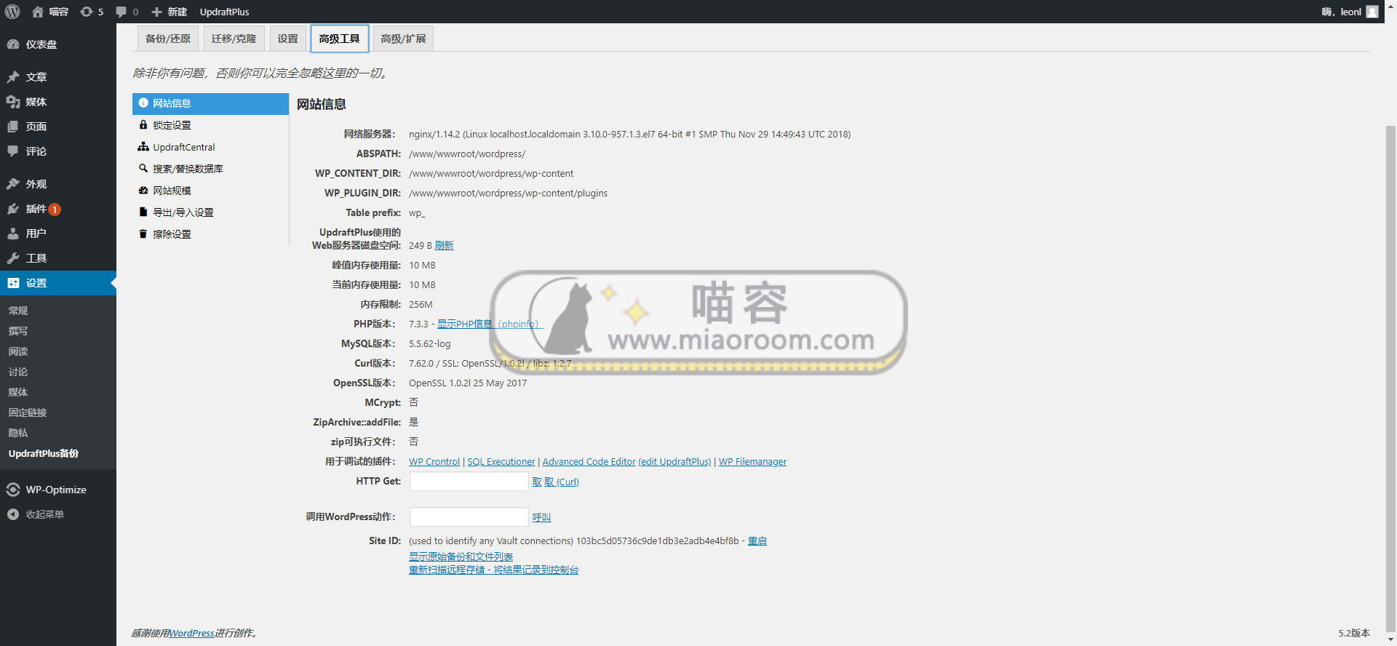Screen dimensions: 1397x646
Task: Click the first 取 link beside HTTP Get field
Action: pyautogui.click(x=537, y=482)
